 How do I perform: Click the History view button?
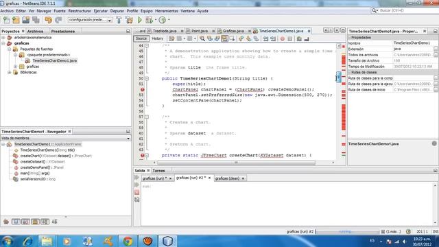(157, 38)
